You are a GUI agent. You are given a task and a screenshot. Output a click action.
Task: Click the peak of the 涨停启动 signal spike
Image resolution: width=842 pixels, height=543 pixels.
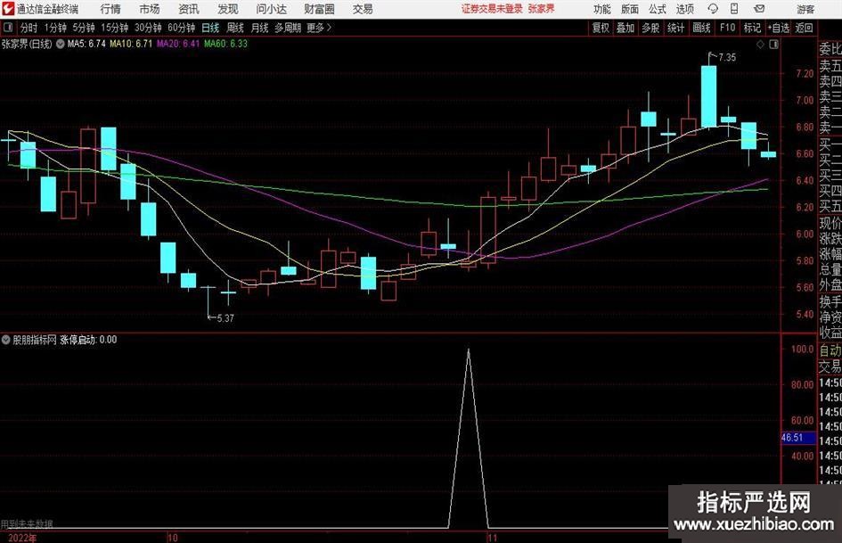click(469, 350)
